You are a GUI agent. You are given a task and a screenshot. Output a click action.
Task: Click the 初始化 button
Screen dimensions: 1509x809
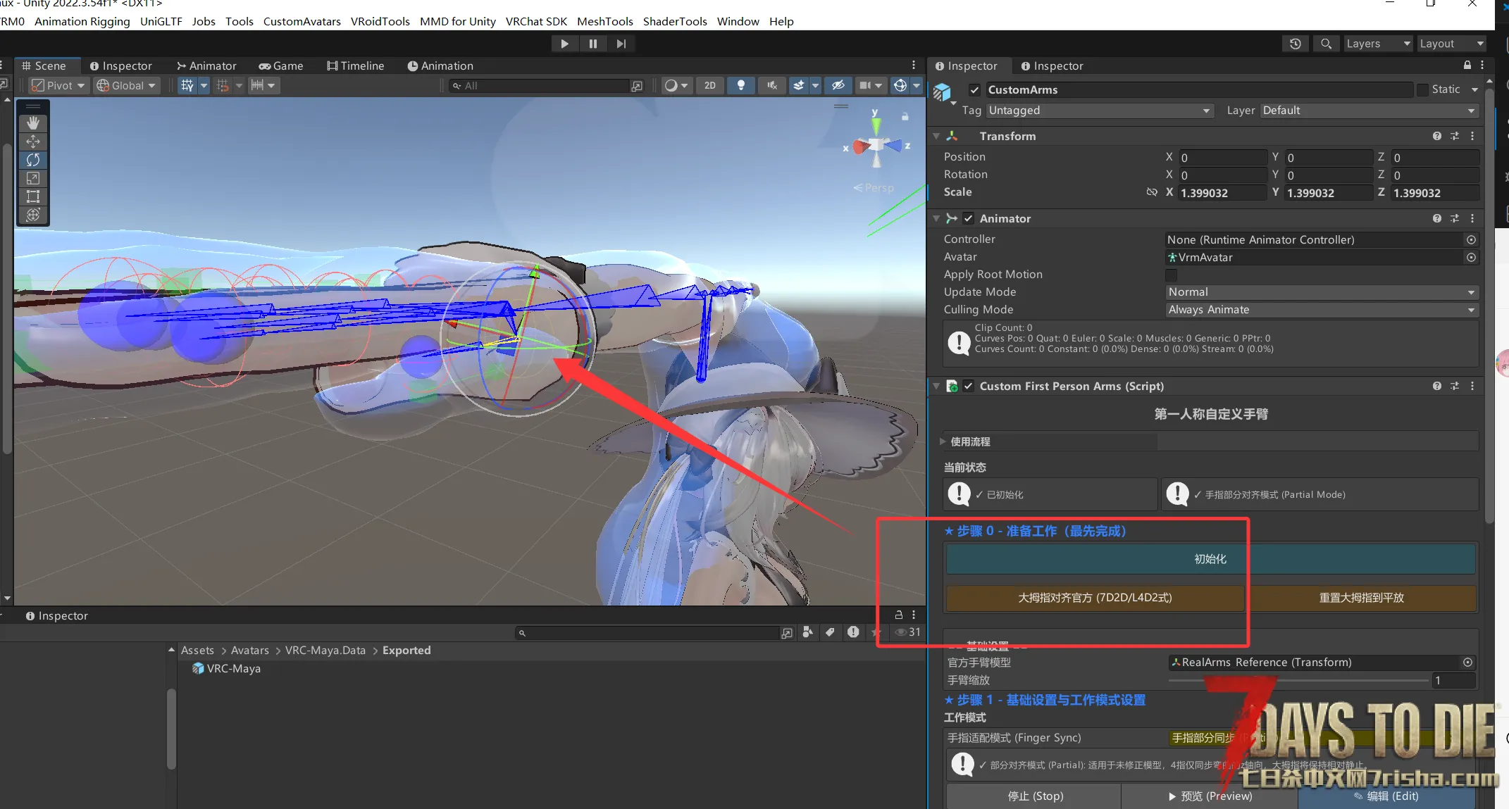(1210, 559)
